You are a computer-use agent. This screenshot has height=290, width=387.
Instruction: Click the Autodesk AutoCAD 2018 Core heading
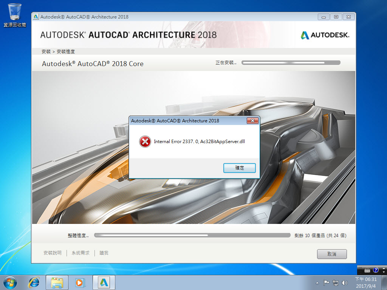[93, 63]
